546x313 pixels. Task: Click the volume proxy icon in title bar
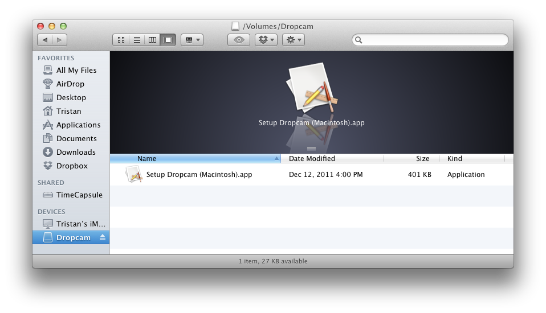[235, 26]
